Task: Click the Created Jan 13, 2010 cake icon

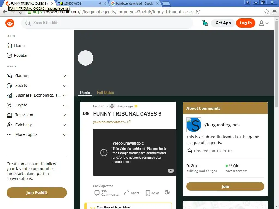Action: click(189, 151)
